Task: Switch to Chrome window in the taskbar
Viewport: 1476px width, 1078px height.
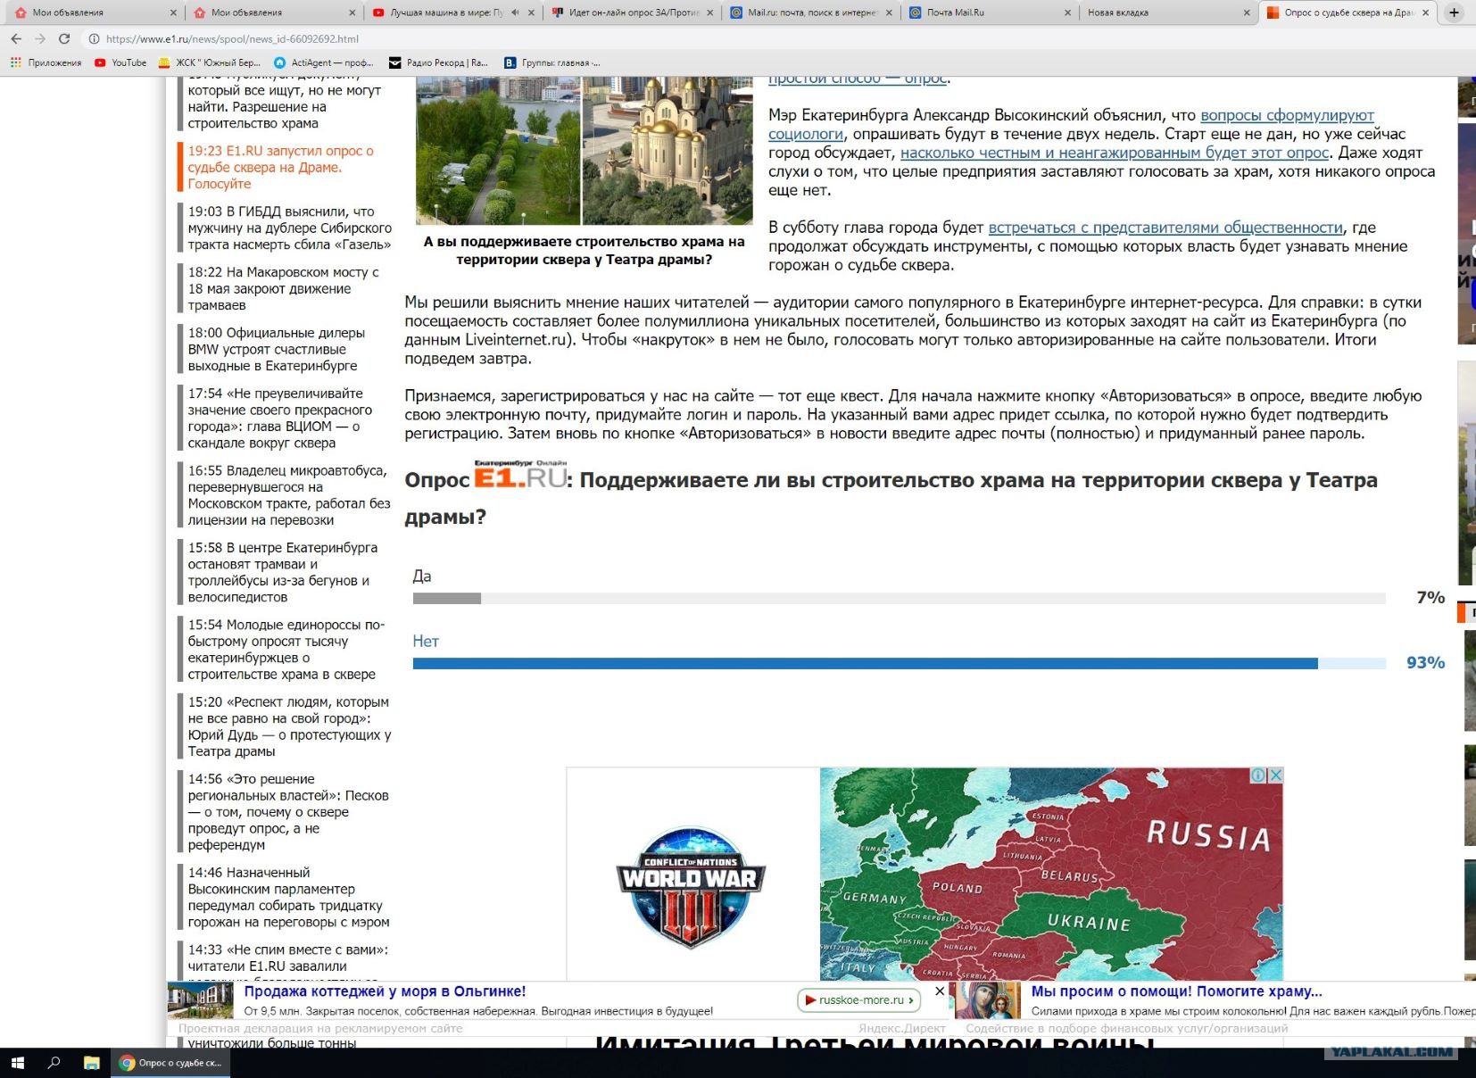Action: pos(170,1063)
